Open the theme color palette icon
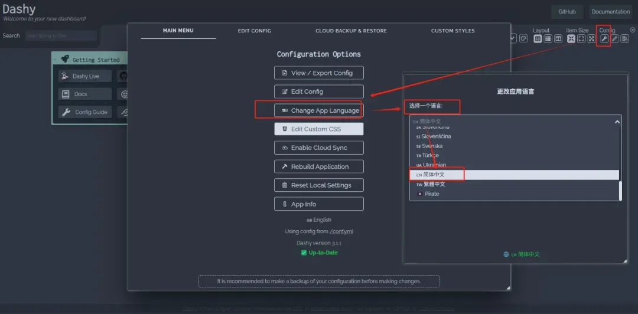 [x=523, y=38]
